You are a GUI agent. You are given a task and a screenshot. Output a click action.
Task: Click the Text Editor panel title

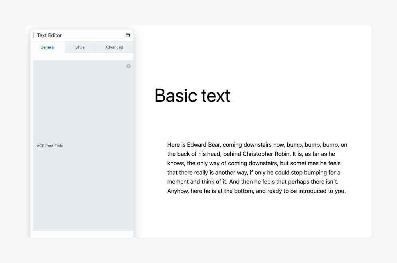tap(49, 35)
